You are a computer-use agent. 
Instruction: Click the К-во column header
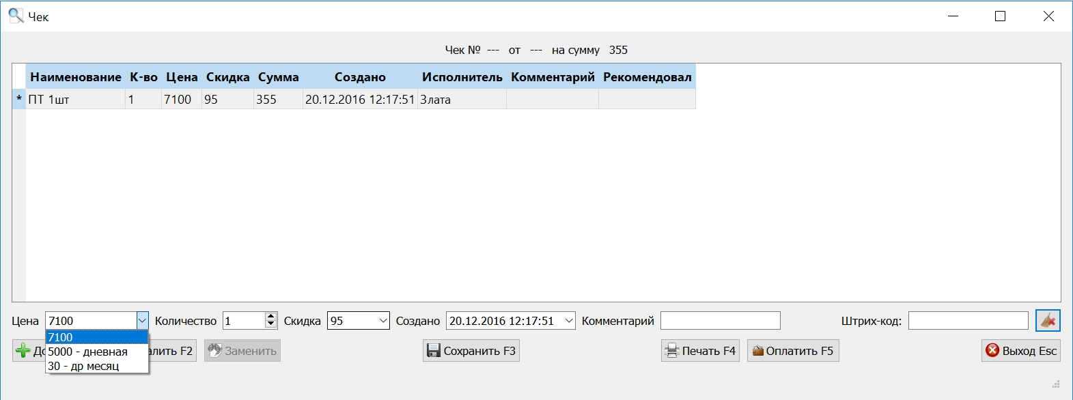[x=143, y=77]
